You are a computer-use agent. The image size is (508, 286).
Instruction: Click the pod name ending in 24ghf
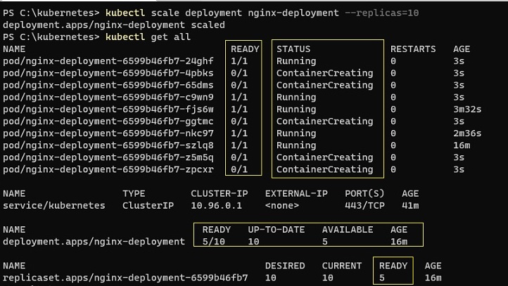pos(108,61)
